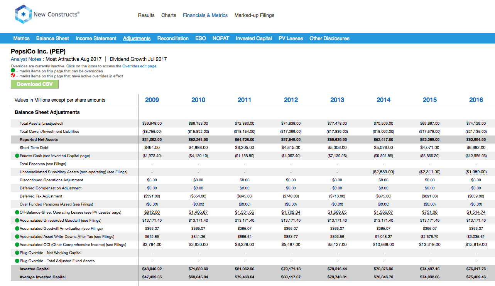Open the Other Disclosures tab

coord(329,38)
